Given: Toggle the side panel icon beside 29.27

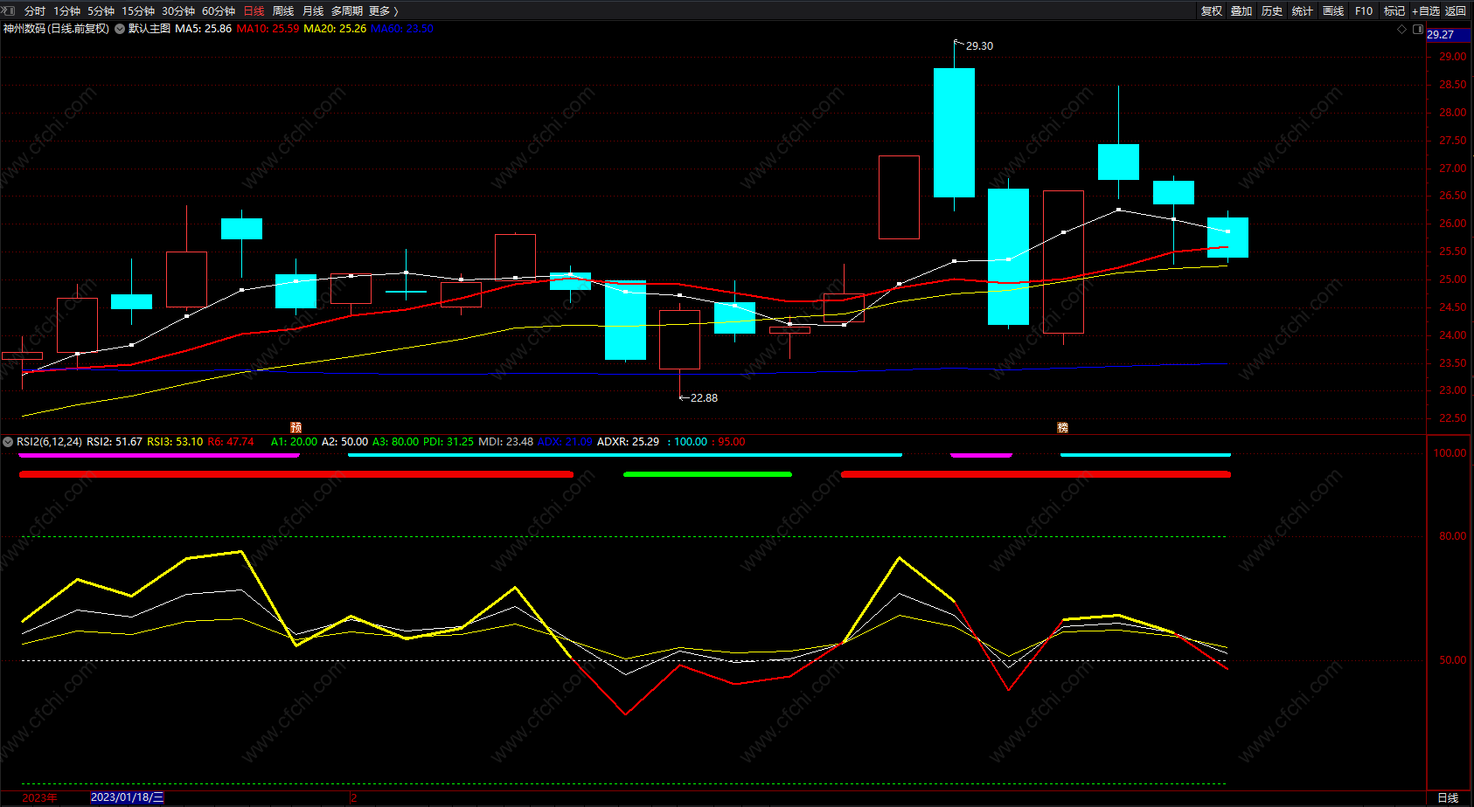Looking at the screenshot, I should [1418, 29].
